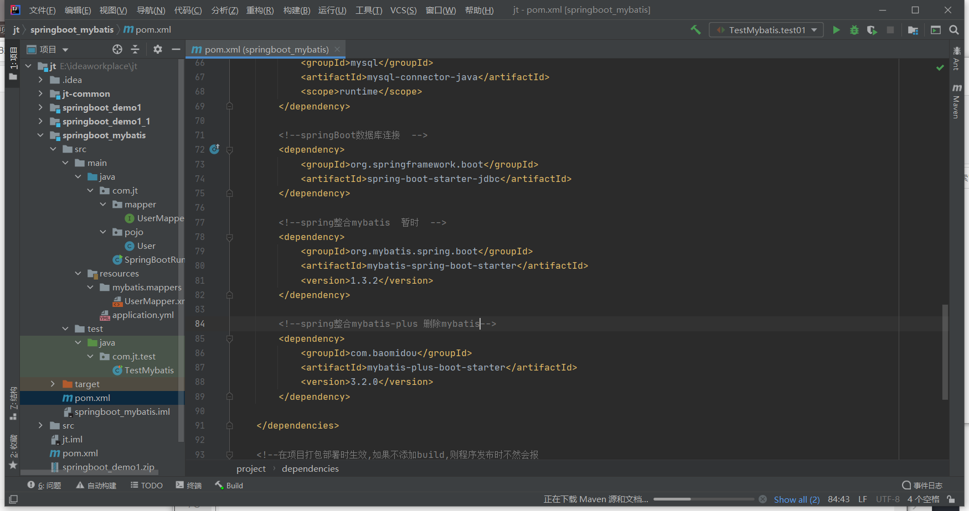Click the project breadcrumb
This screenshot has width=969, height=511.
pos(251,468)
